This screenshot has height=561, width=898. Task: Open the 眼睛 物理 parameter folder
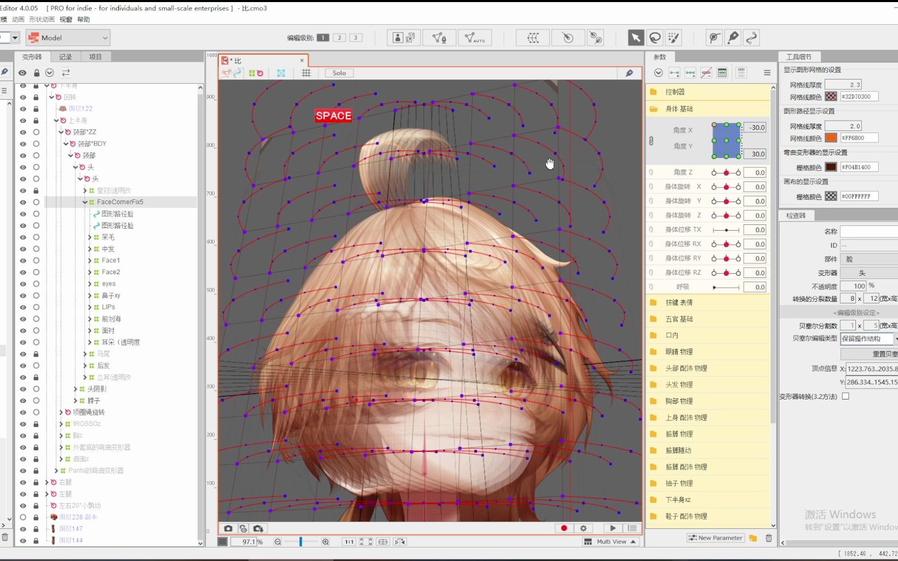708,352
